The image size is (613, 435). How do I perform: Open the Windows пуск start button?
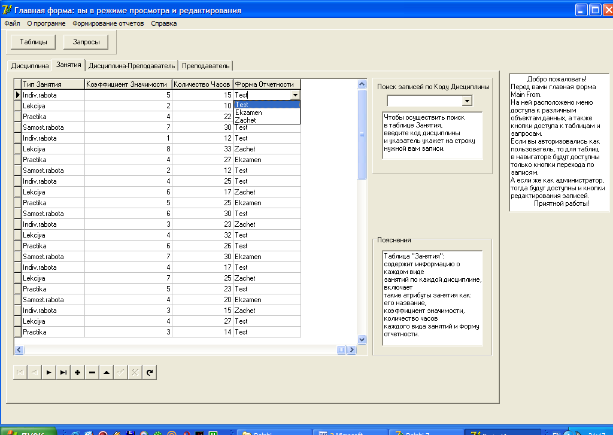28,432
